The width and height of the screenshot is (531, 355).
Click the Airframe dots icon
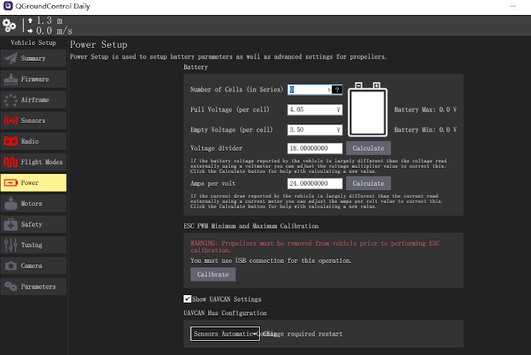10,100
